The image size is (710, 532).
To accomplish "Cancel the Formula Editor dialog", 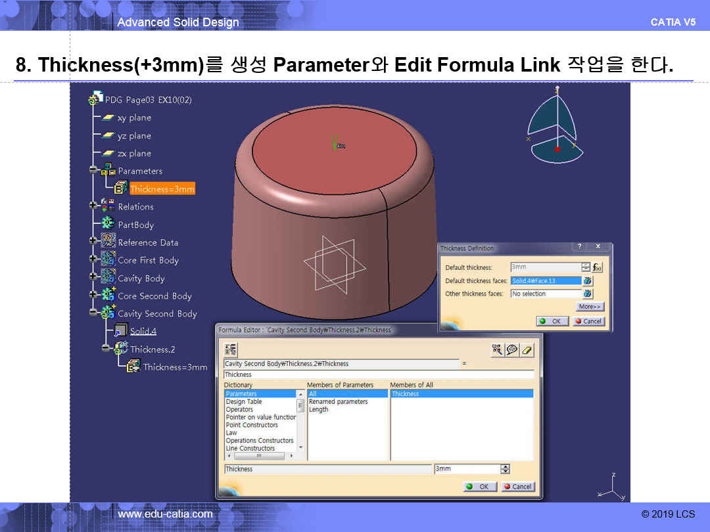I will 518,487.
